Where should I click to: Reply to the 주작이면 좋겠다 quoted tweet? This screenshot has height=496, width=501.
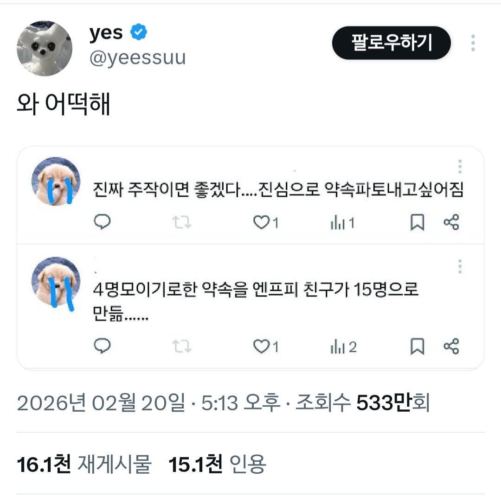tap(103, 223)
